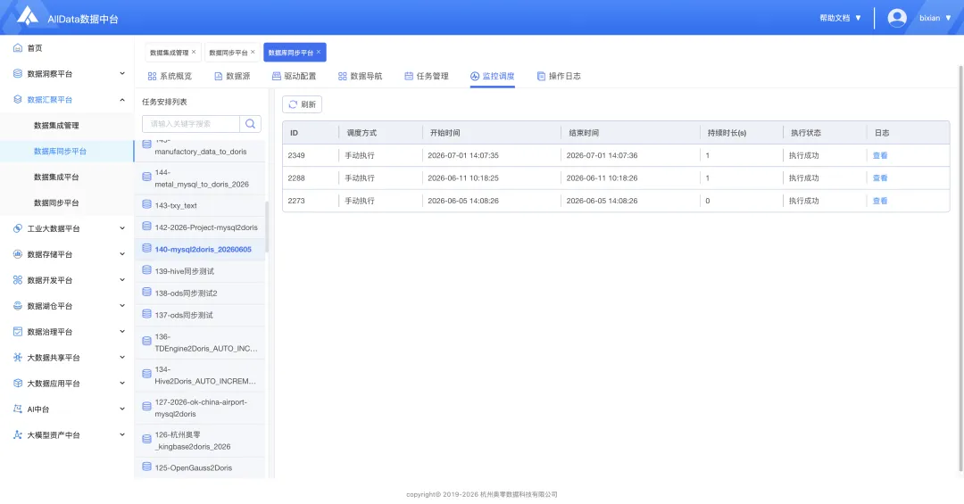Click the user avatar icon
Image resolution: width=964 pixels, height=504 pixels.
coord(897,18)
